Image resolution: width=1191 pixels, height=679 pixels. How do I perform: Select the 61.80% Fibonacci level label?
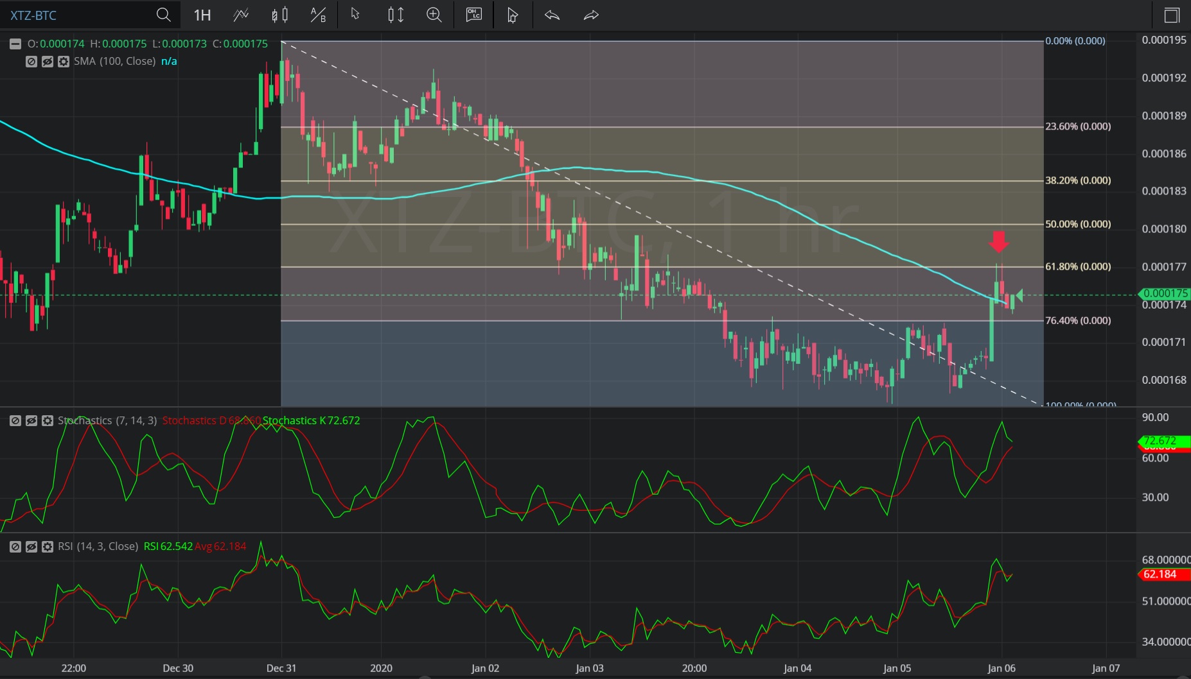click(1078, 266)
